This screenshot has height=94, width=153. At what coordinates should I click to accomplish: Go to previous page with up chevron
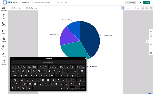click(x=151, y=31)
